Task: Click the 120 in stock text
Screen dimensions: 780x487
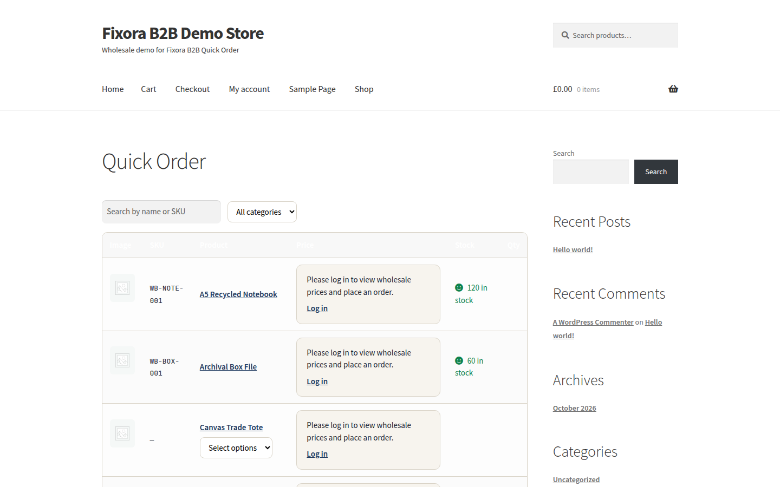Action: point(471,294)
